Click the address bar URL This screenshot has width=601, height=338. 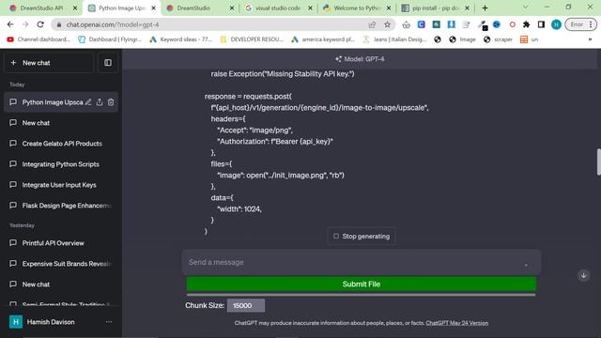pos(113,24)
